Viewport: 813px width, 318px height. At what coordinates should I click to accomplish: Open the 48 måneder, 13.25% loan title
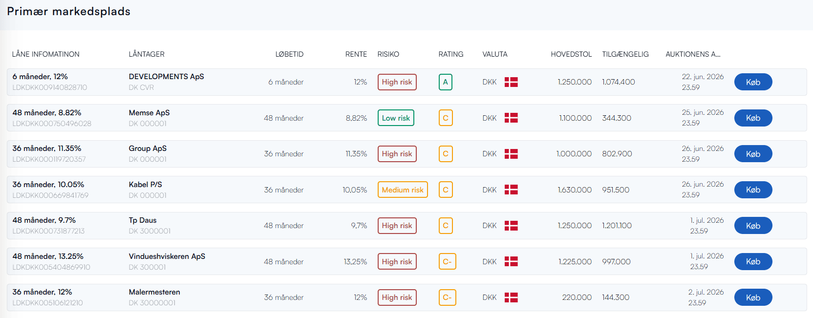pos(48,256)
